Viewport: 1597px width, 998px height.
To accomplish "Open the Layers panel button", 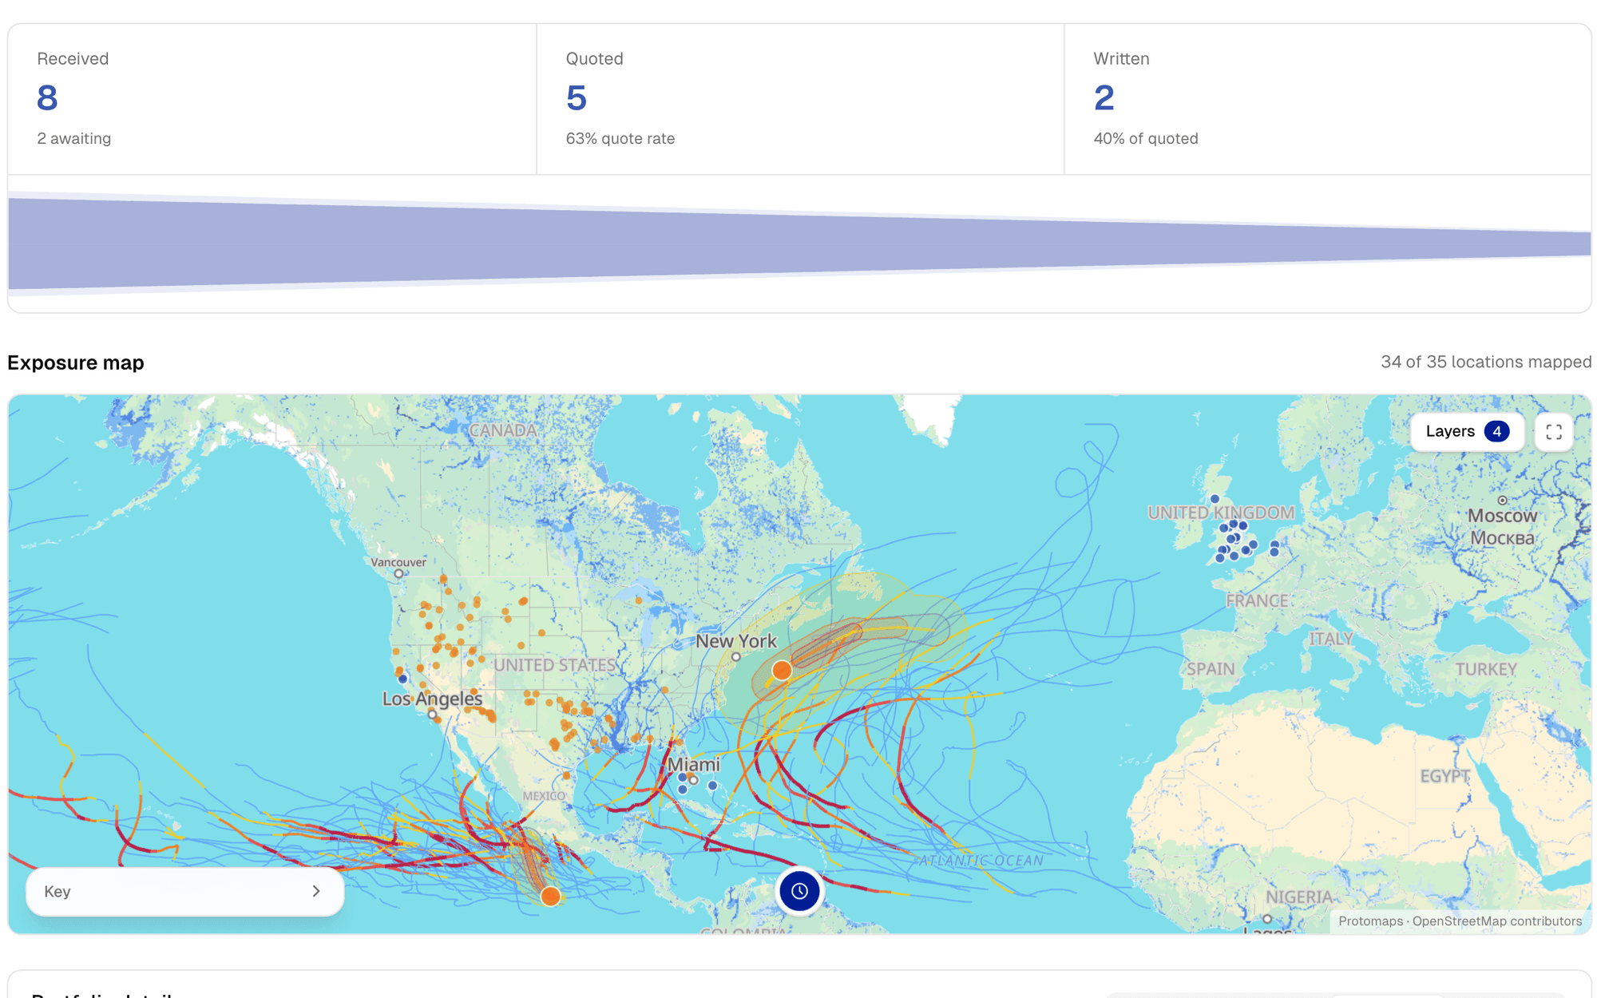I will pos(1467,432).
